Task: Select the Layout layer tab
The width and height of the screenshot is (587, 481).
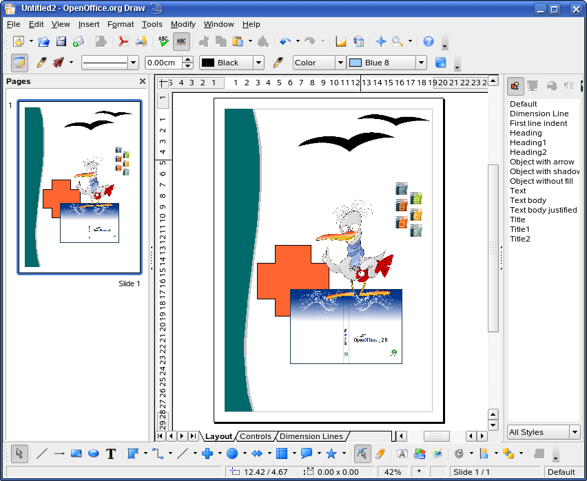Action: pos(218,436)
